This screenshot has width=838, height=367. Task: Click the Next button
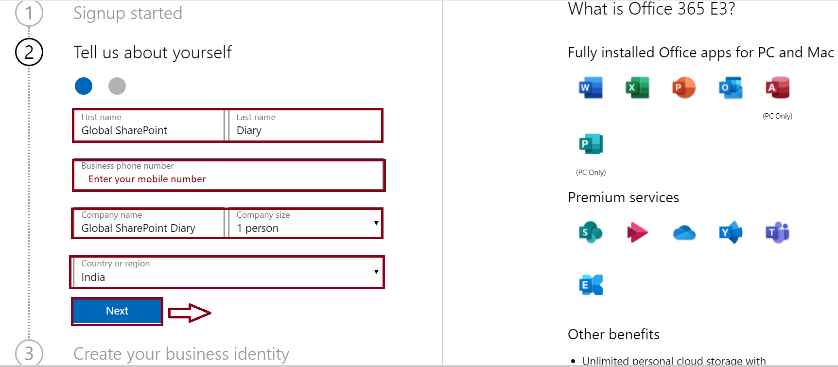click(x=117, y=311)
